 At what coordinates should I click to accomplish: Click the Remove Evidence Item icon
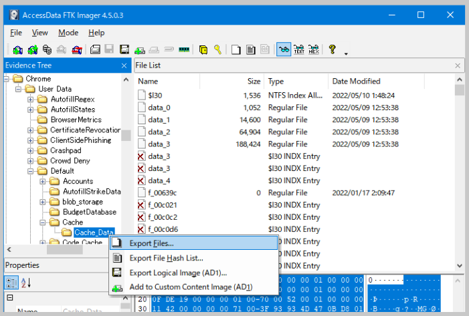62,49
